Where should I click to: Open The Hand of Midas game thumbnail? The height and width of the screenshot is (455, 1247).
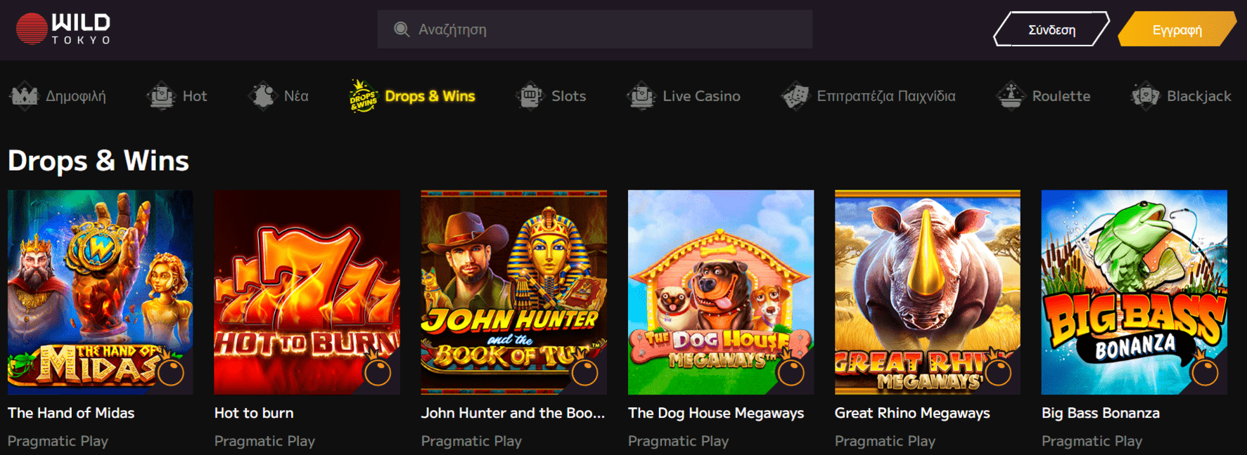101,292
